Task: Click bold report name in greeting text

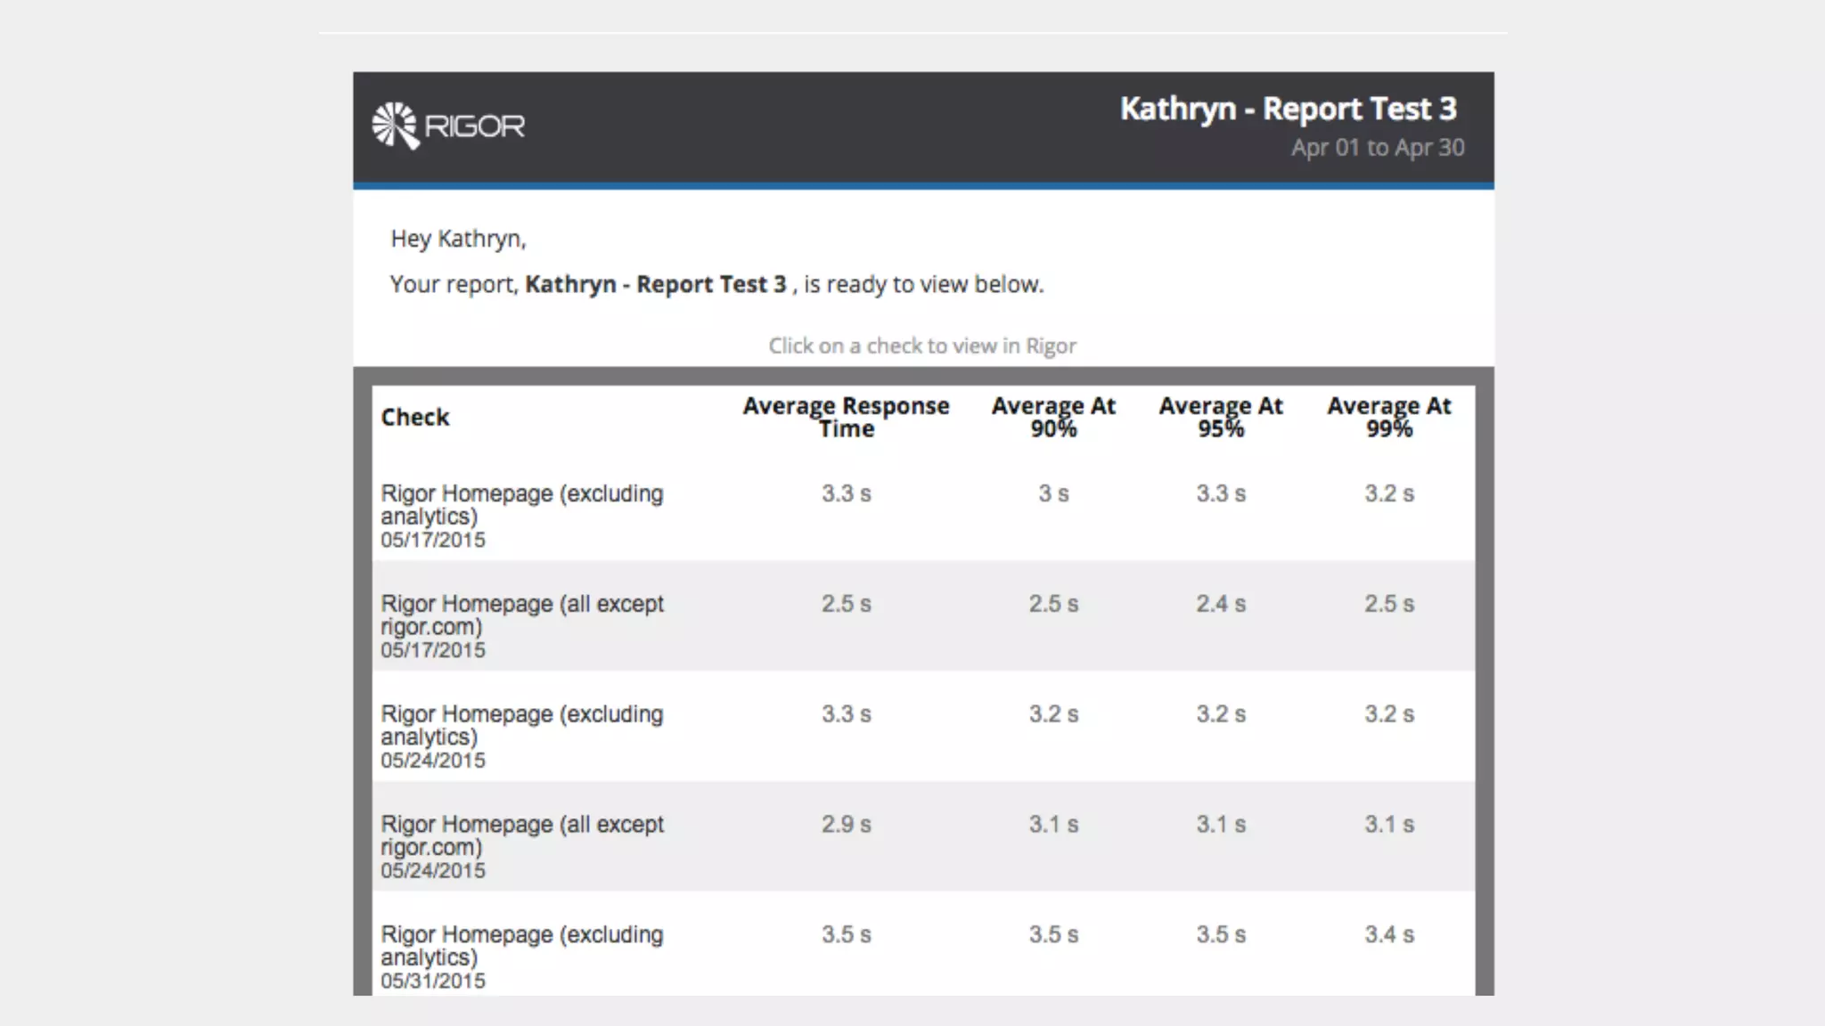Action: pos(655,284)
